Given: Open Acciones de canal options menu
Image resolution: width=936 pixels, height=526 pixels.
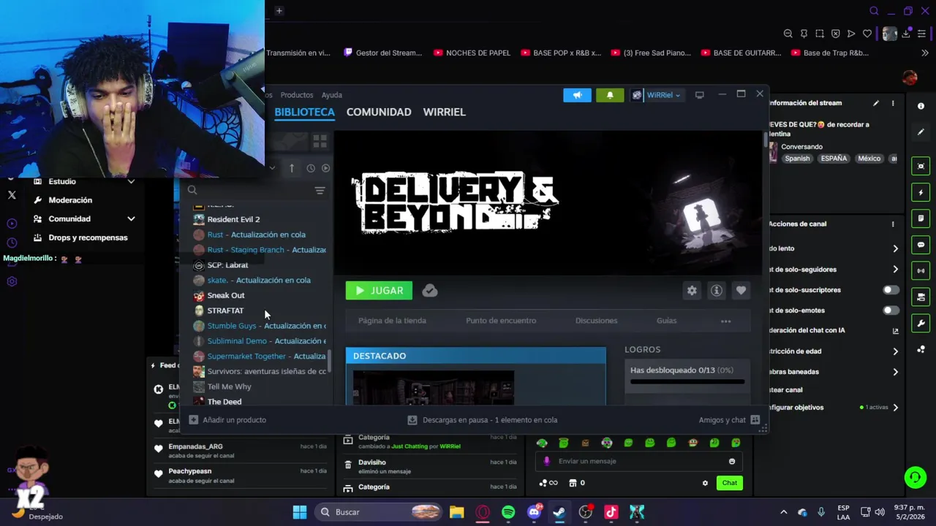Looking at the screenshot, I should click(x=893, y=224).
